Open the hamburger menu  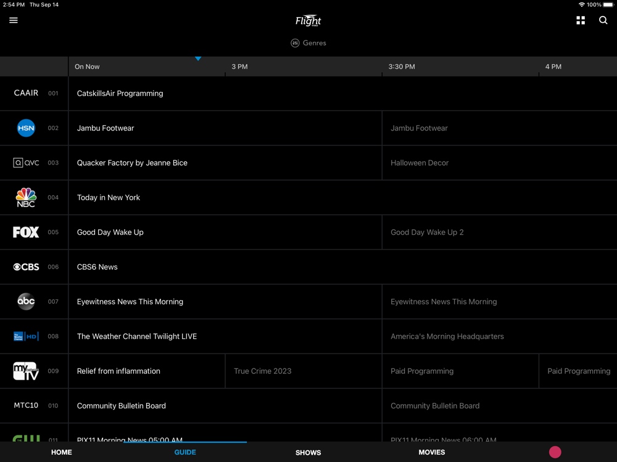(14, 20)
